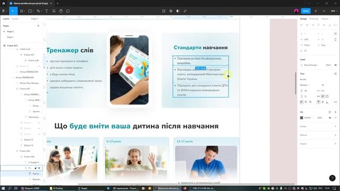Select the Frame tool
This screenshot has width=340, height=191.
pos(22,11)
